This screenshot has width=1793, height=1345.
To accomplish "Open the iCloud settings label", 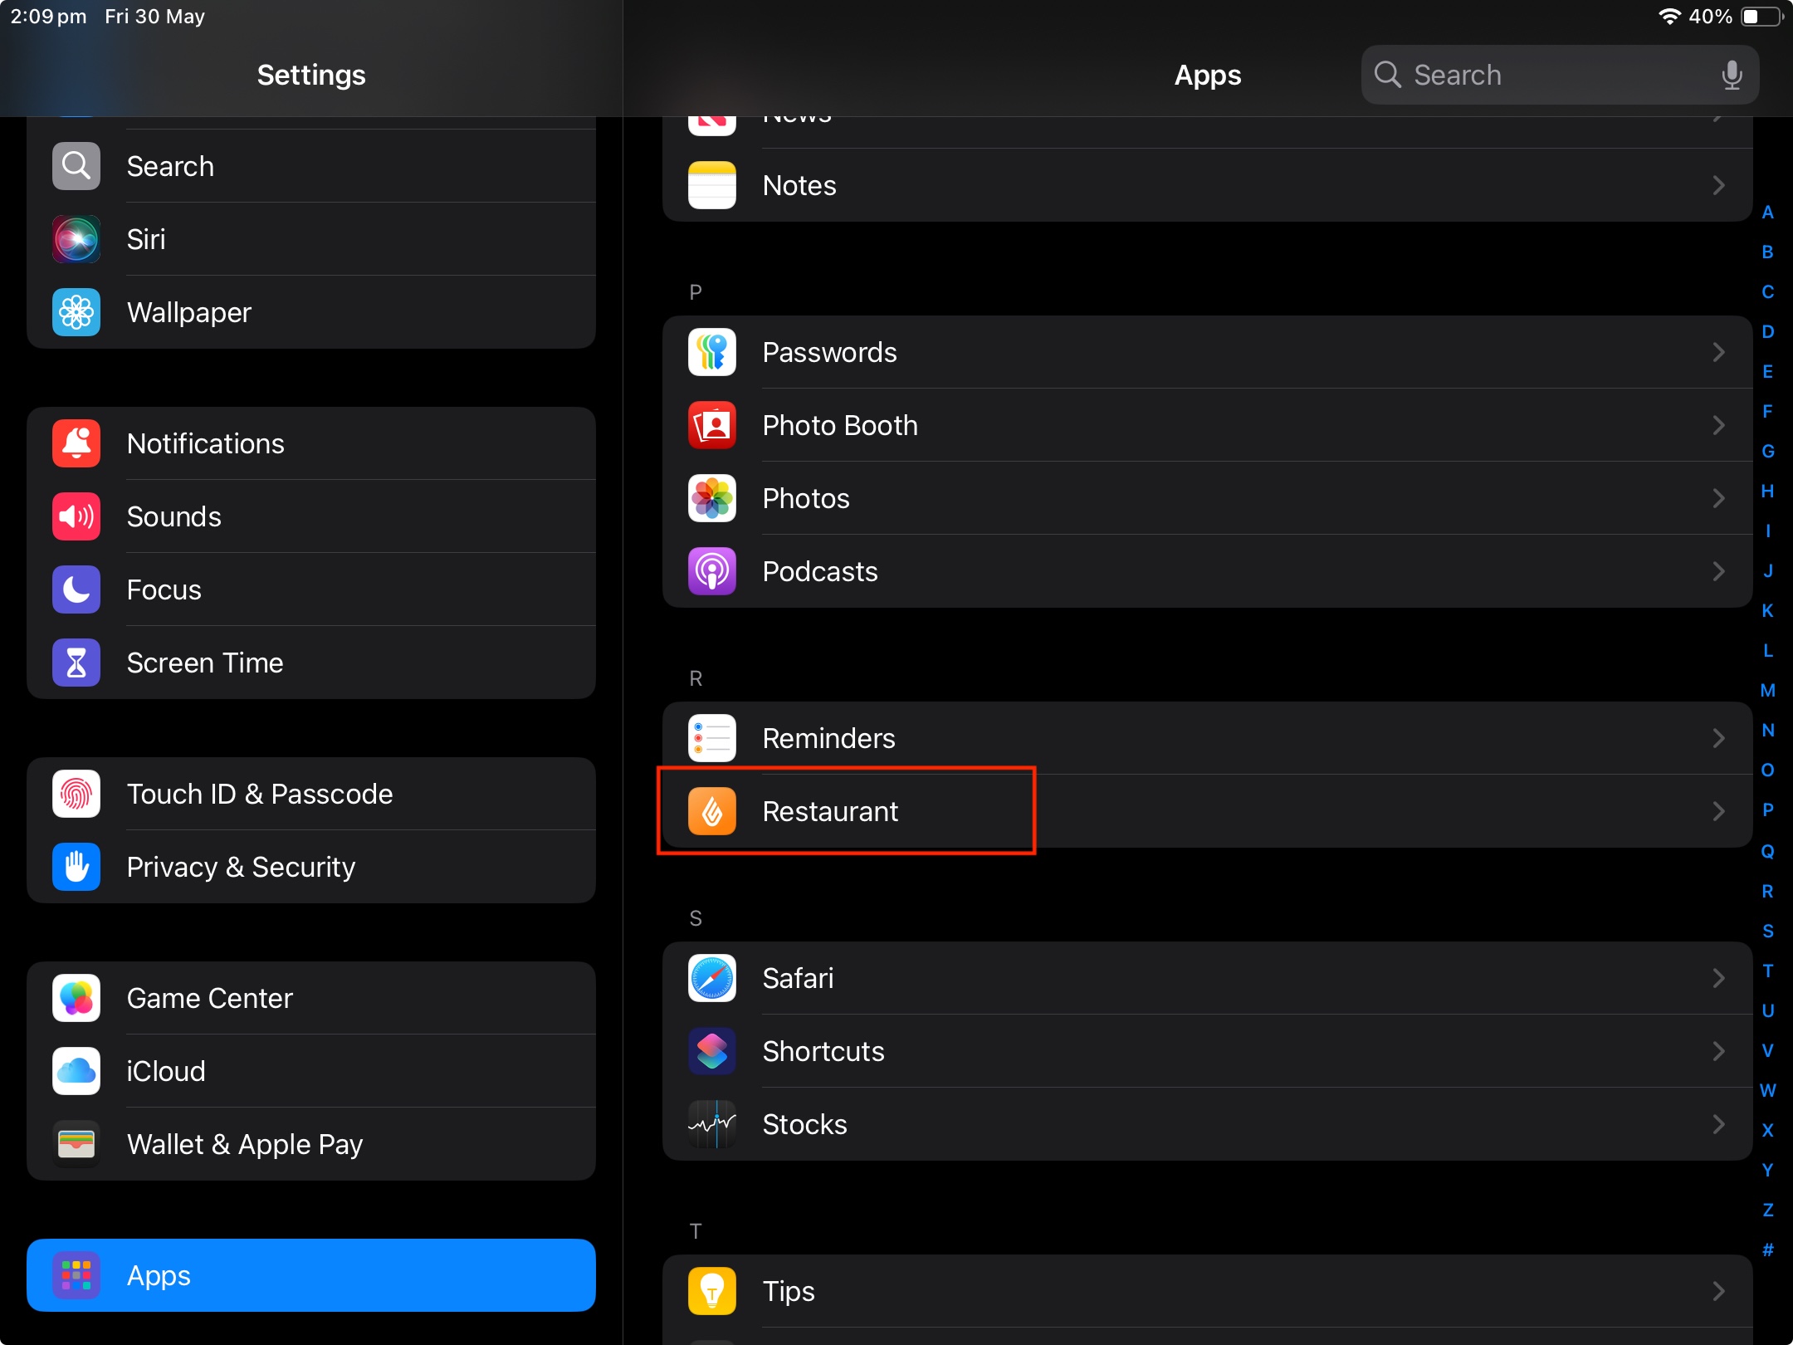I will pos(166,1071).
